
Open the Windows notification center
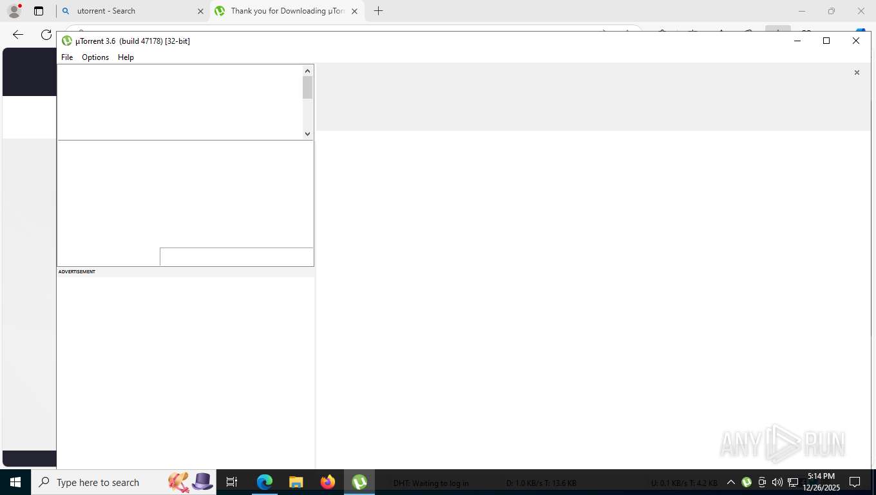[x=855, y=482]
